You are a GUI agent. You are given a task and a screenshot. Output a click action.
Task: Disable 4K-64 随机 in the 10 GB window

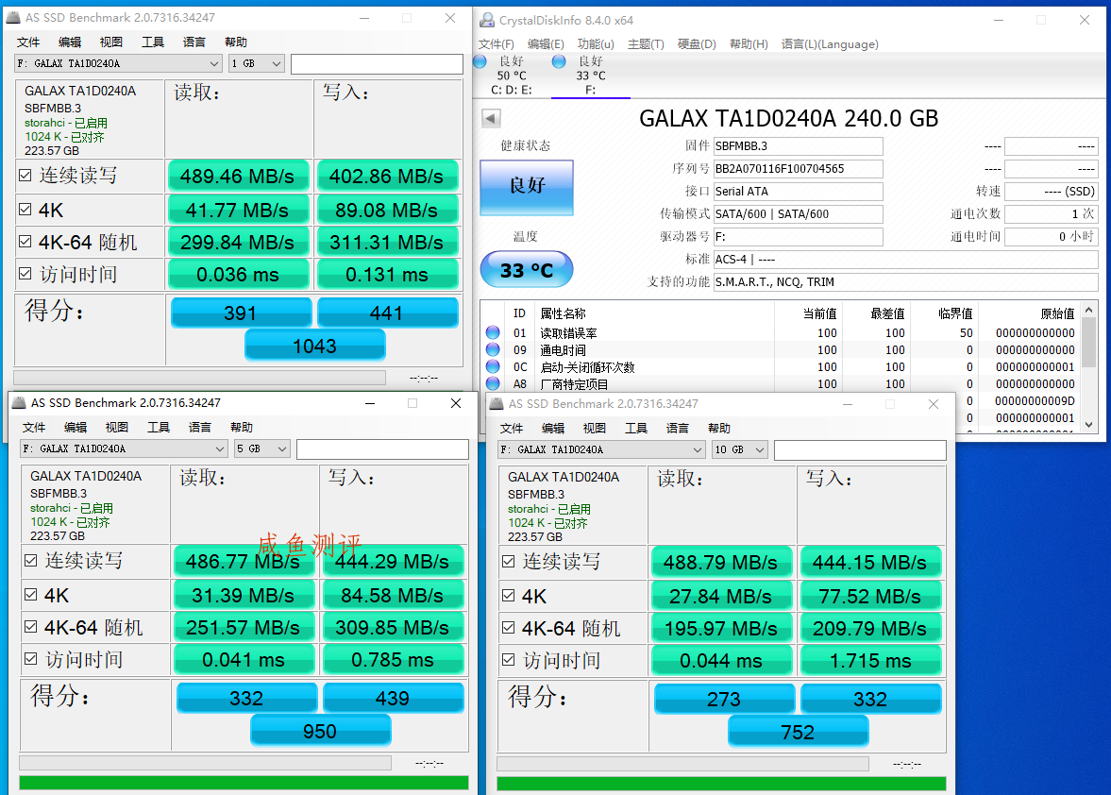coord(508,628)
